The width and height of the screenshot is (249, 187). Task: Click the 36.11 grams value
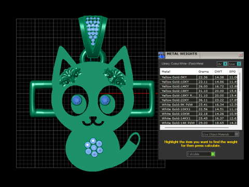[x=203, y=100]
